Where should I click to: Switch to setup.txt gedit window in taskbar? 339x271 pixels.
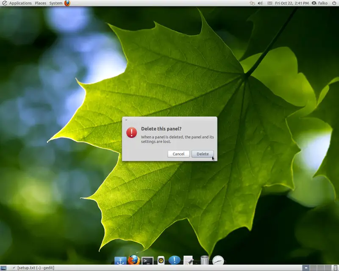tap(33, 268)
